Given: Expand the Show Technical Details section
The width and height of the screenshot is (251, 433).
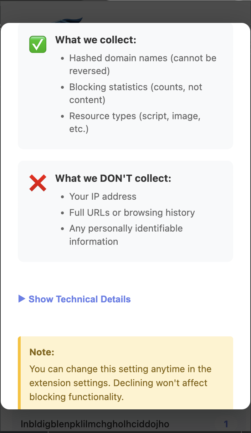Looking at the screenshot, I should coord(80,299).
